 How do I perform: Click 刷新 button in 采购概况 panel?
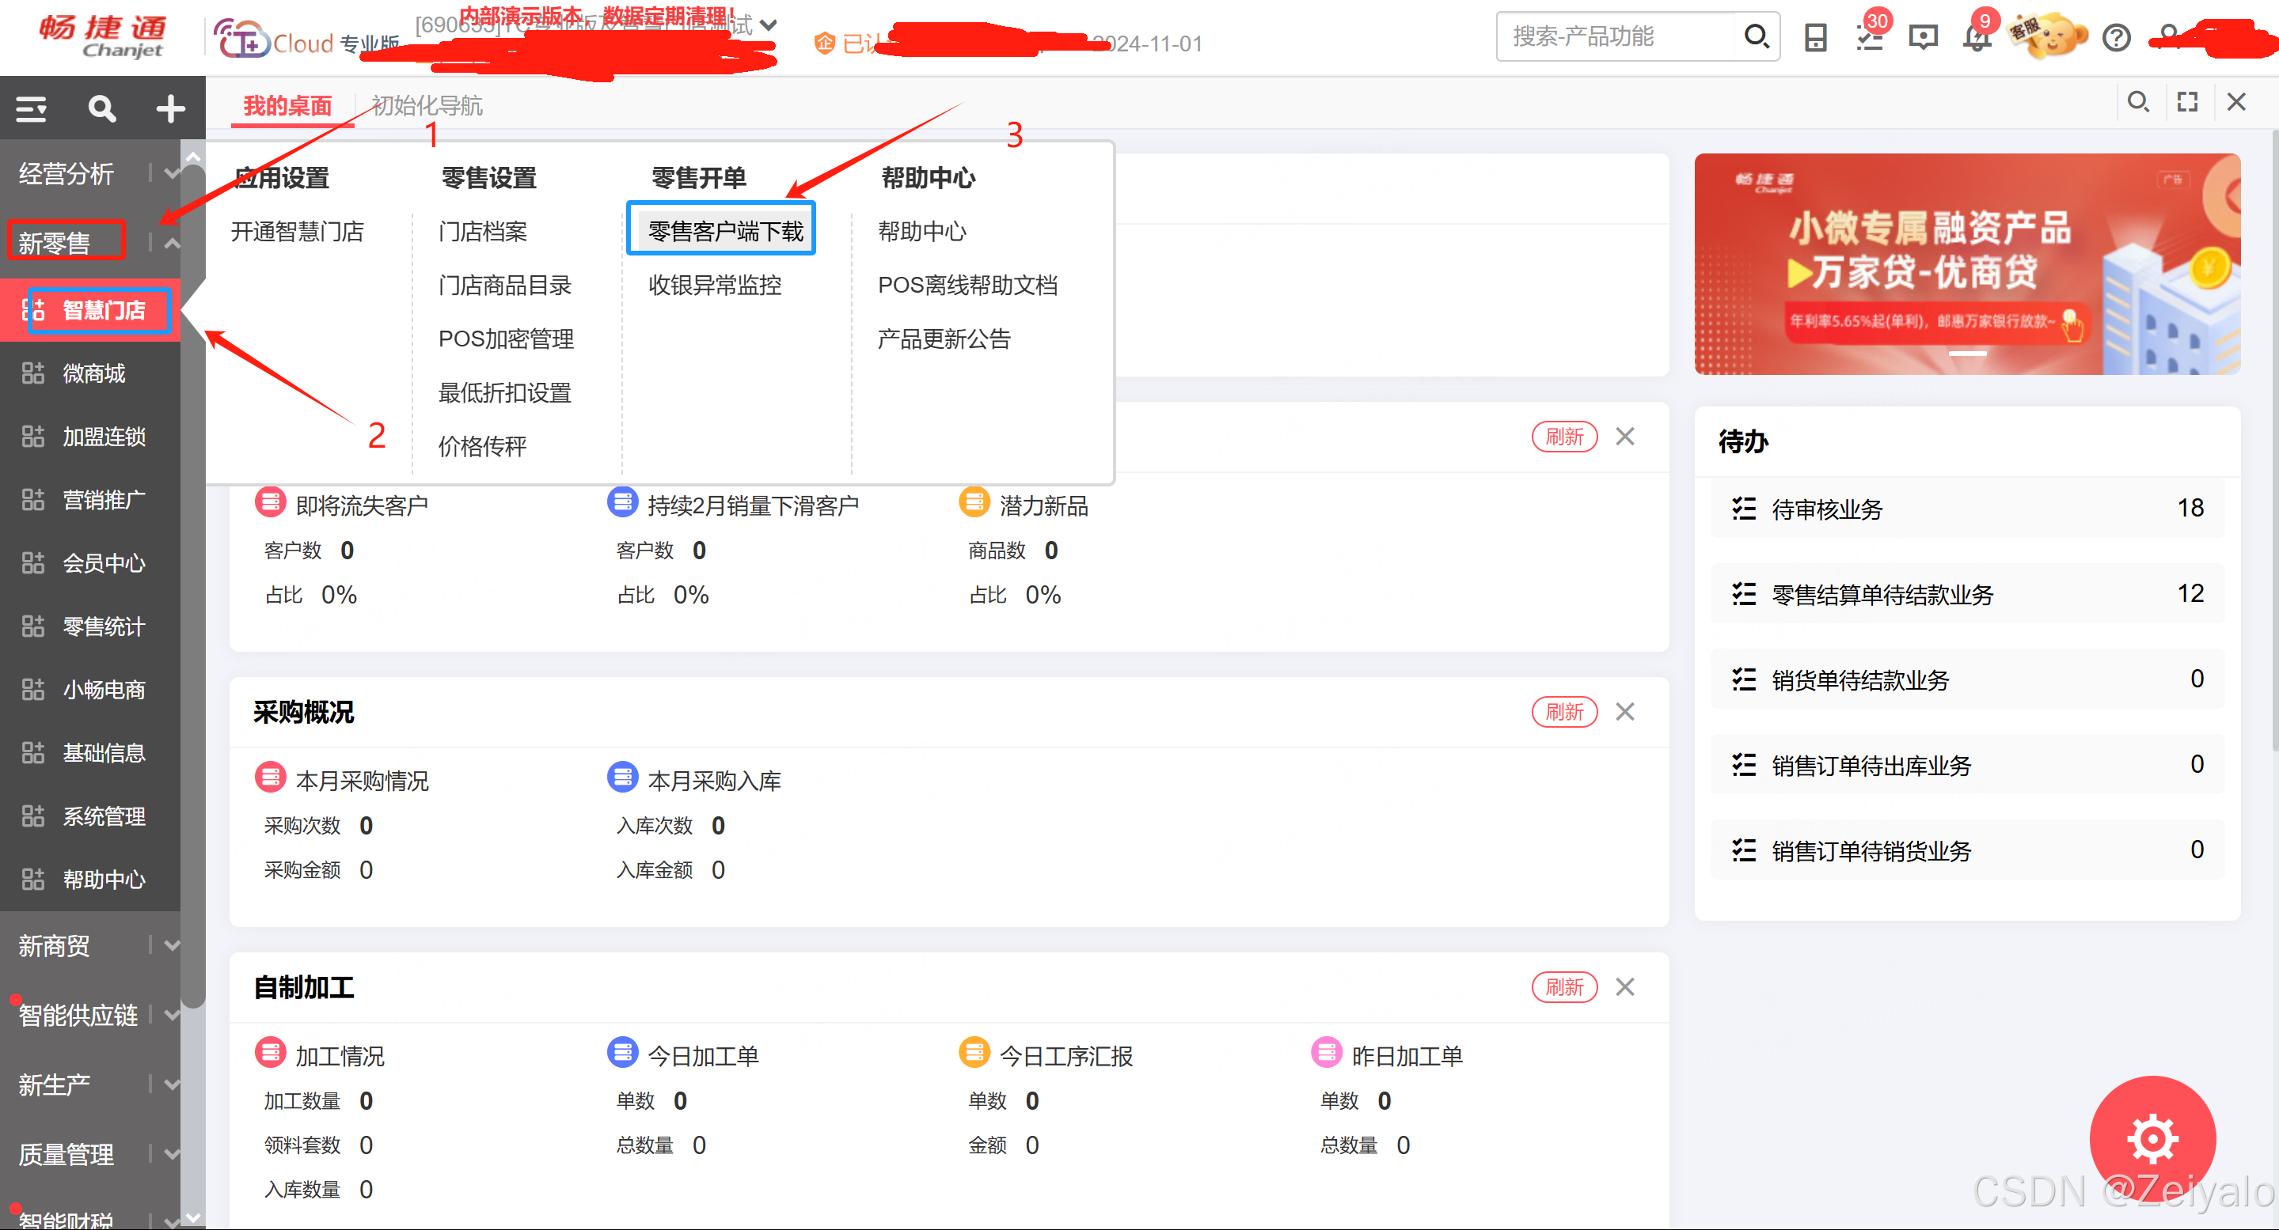click(1563, 712)
